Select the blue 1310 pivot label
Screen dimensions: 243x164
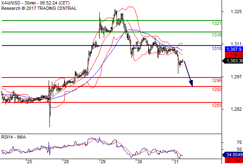[x=217, y=49]
